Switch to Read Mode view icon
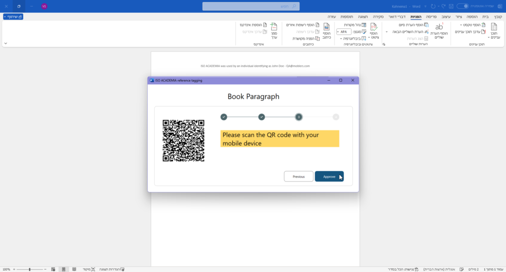Image resolution: width=506 pixels, height=272 pixels. click(x=74, y=269)
